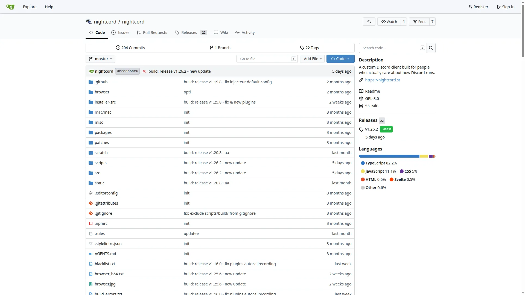This screenshot has height=295, width=525.
Task: Open Help in the top navigation
Action: 49,7
